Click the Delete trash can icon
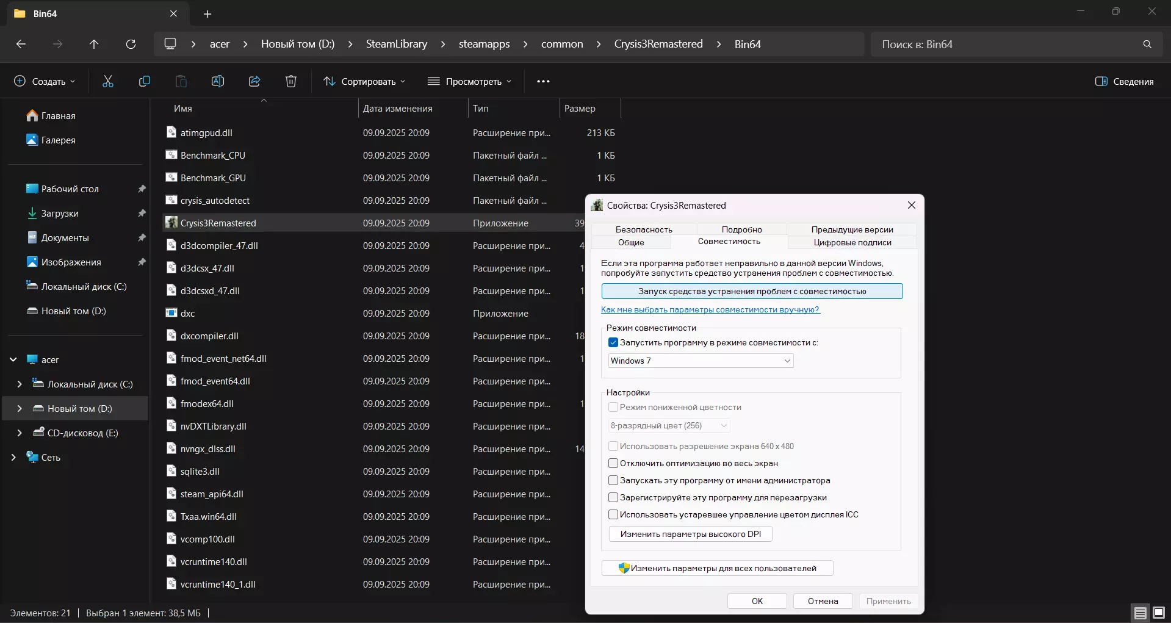Viewport: 1171px width, 623px height. click(x=291, y=81)
